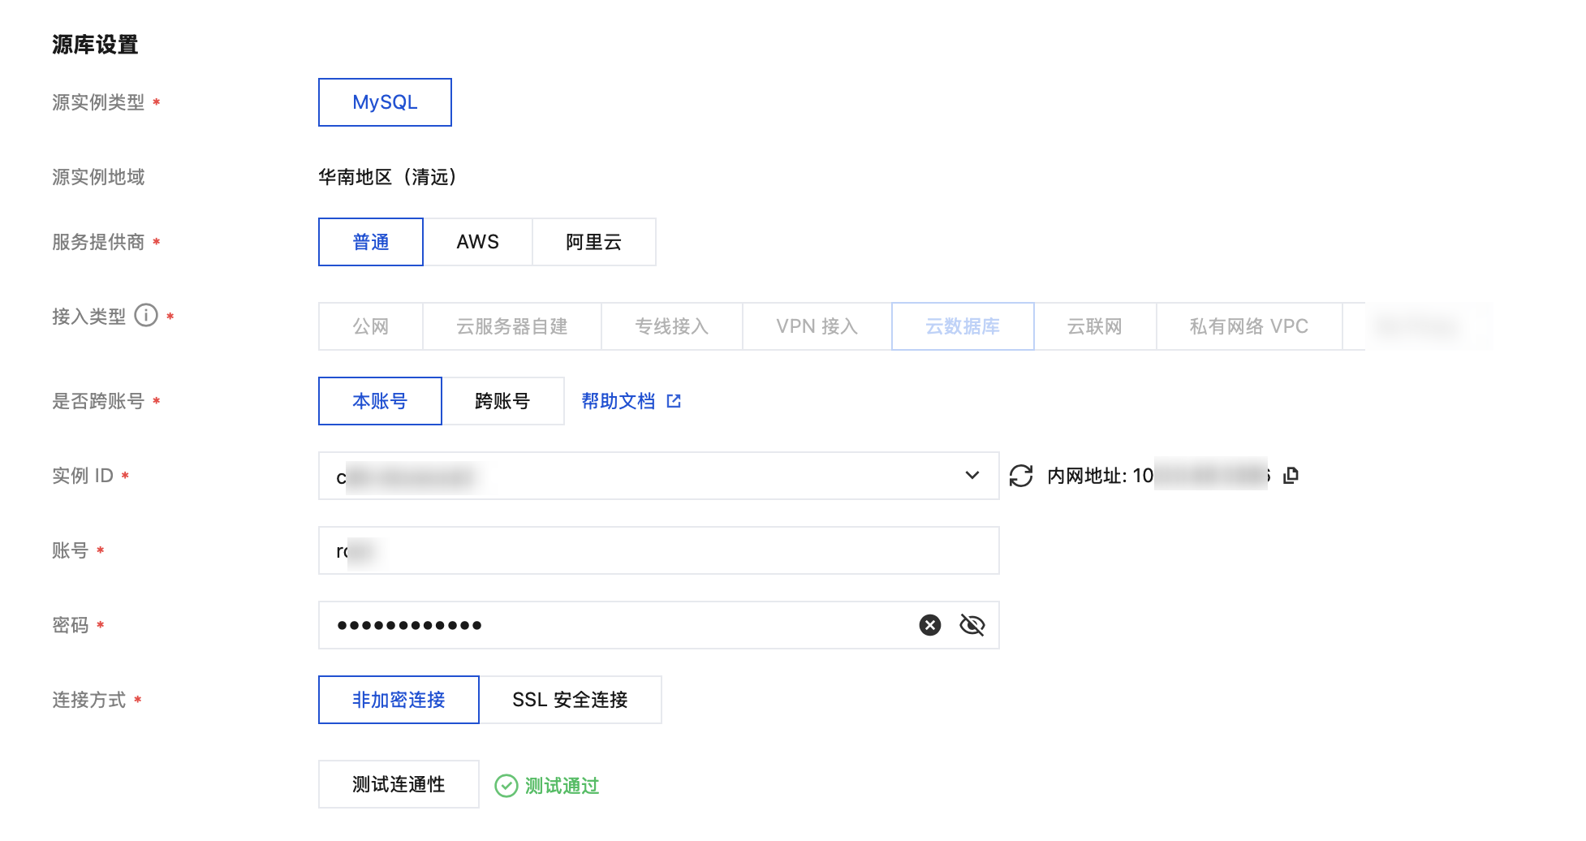Select the 云数据库 access type tab

963,326
